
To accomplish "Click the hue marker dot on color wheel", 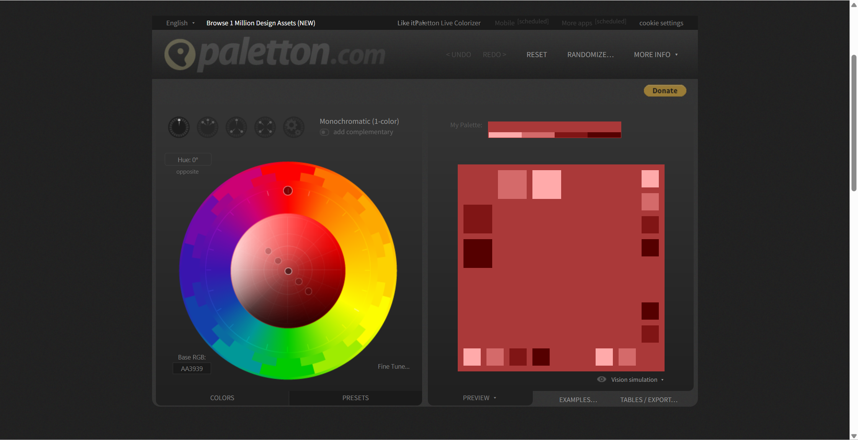I will (288, 191).
